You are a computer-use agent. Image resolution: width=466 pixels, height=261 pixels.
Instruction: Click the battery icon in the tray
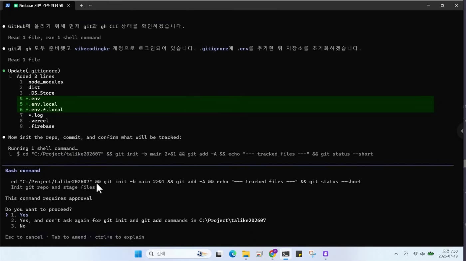pyautogui.click(x=431, y=254)
